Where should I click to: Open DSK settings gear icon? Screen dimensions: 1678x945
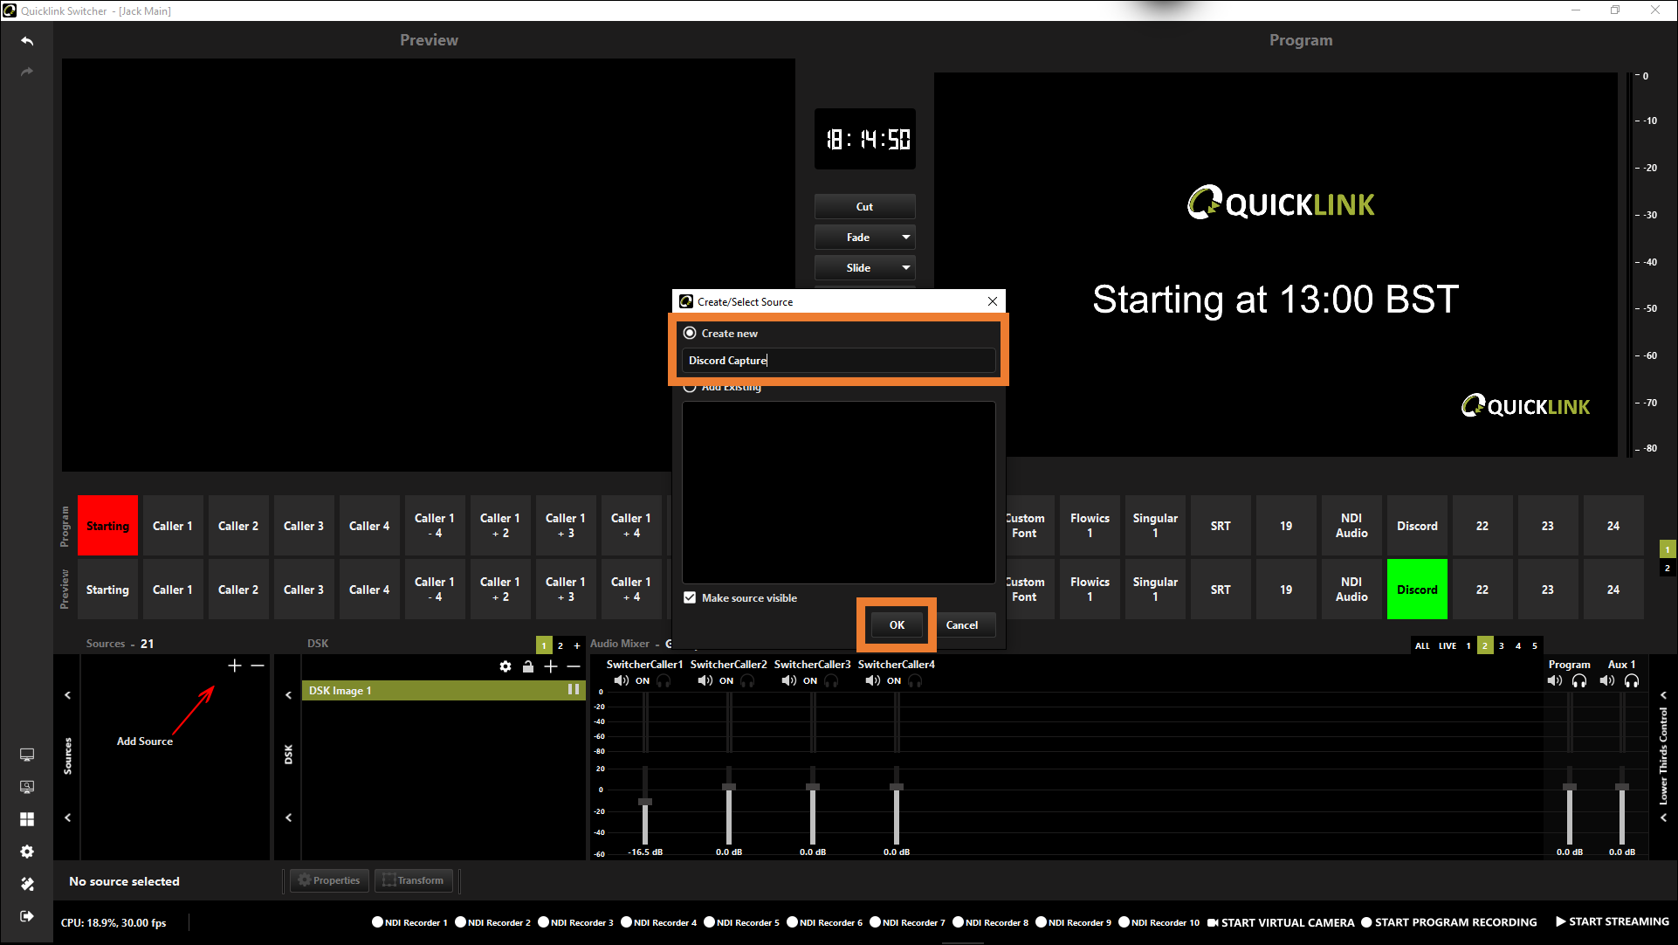[x=505, y=666]
